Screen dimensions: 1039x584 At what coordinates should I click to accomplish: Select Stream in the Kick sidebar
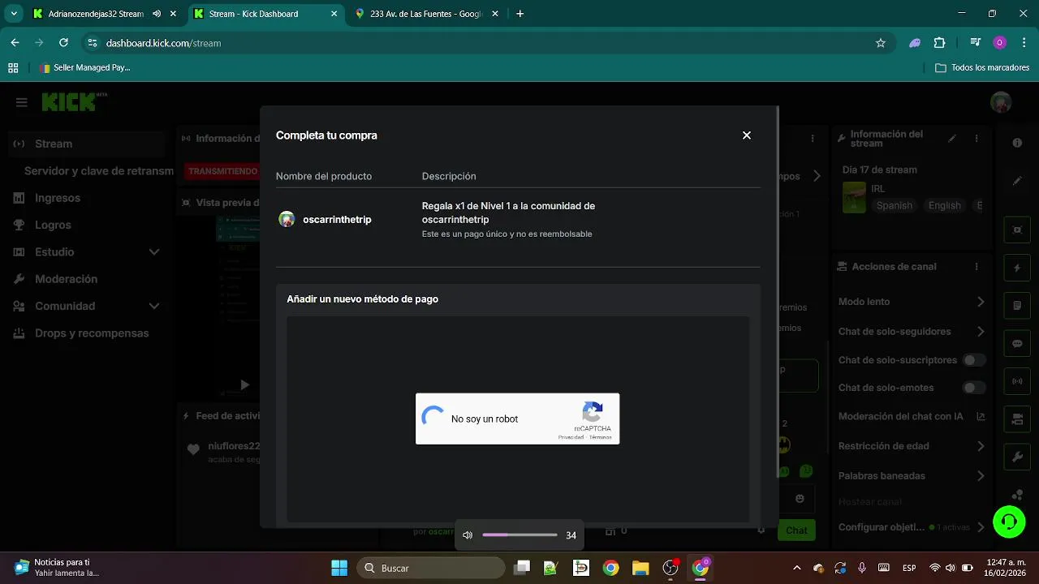[x=87, y=144]
